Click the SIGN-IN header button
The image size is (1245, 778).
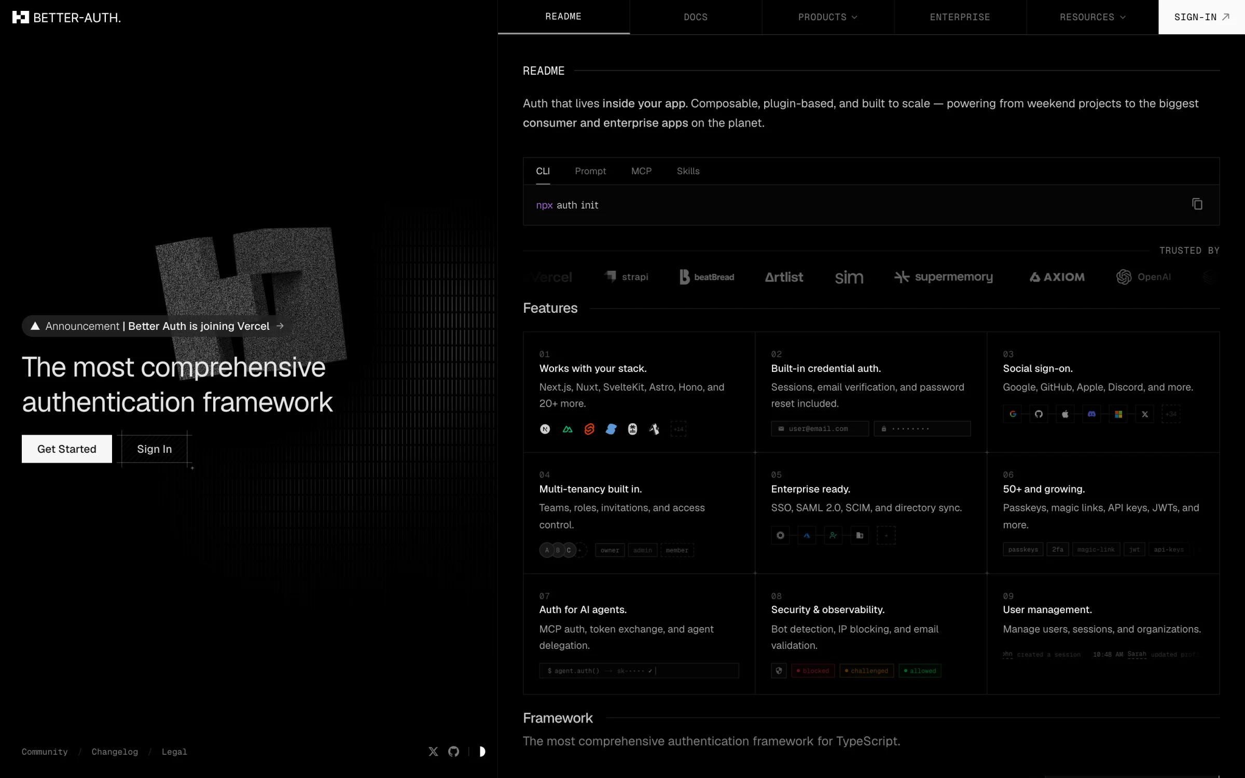[x=1201, y=17]
